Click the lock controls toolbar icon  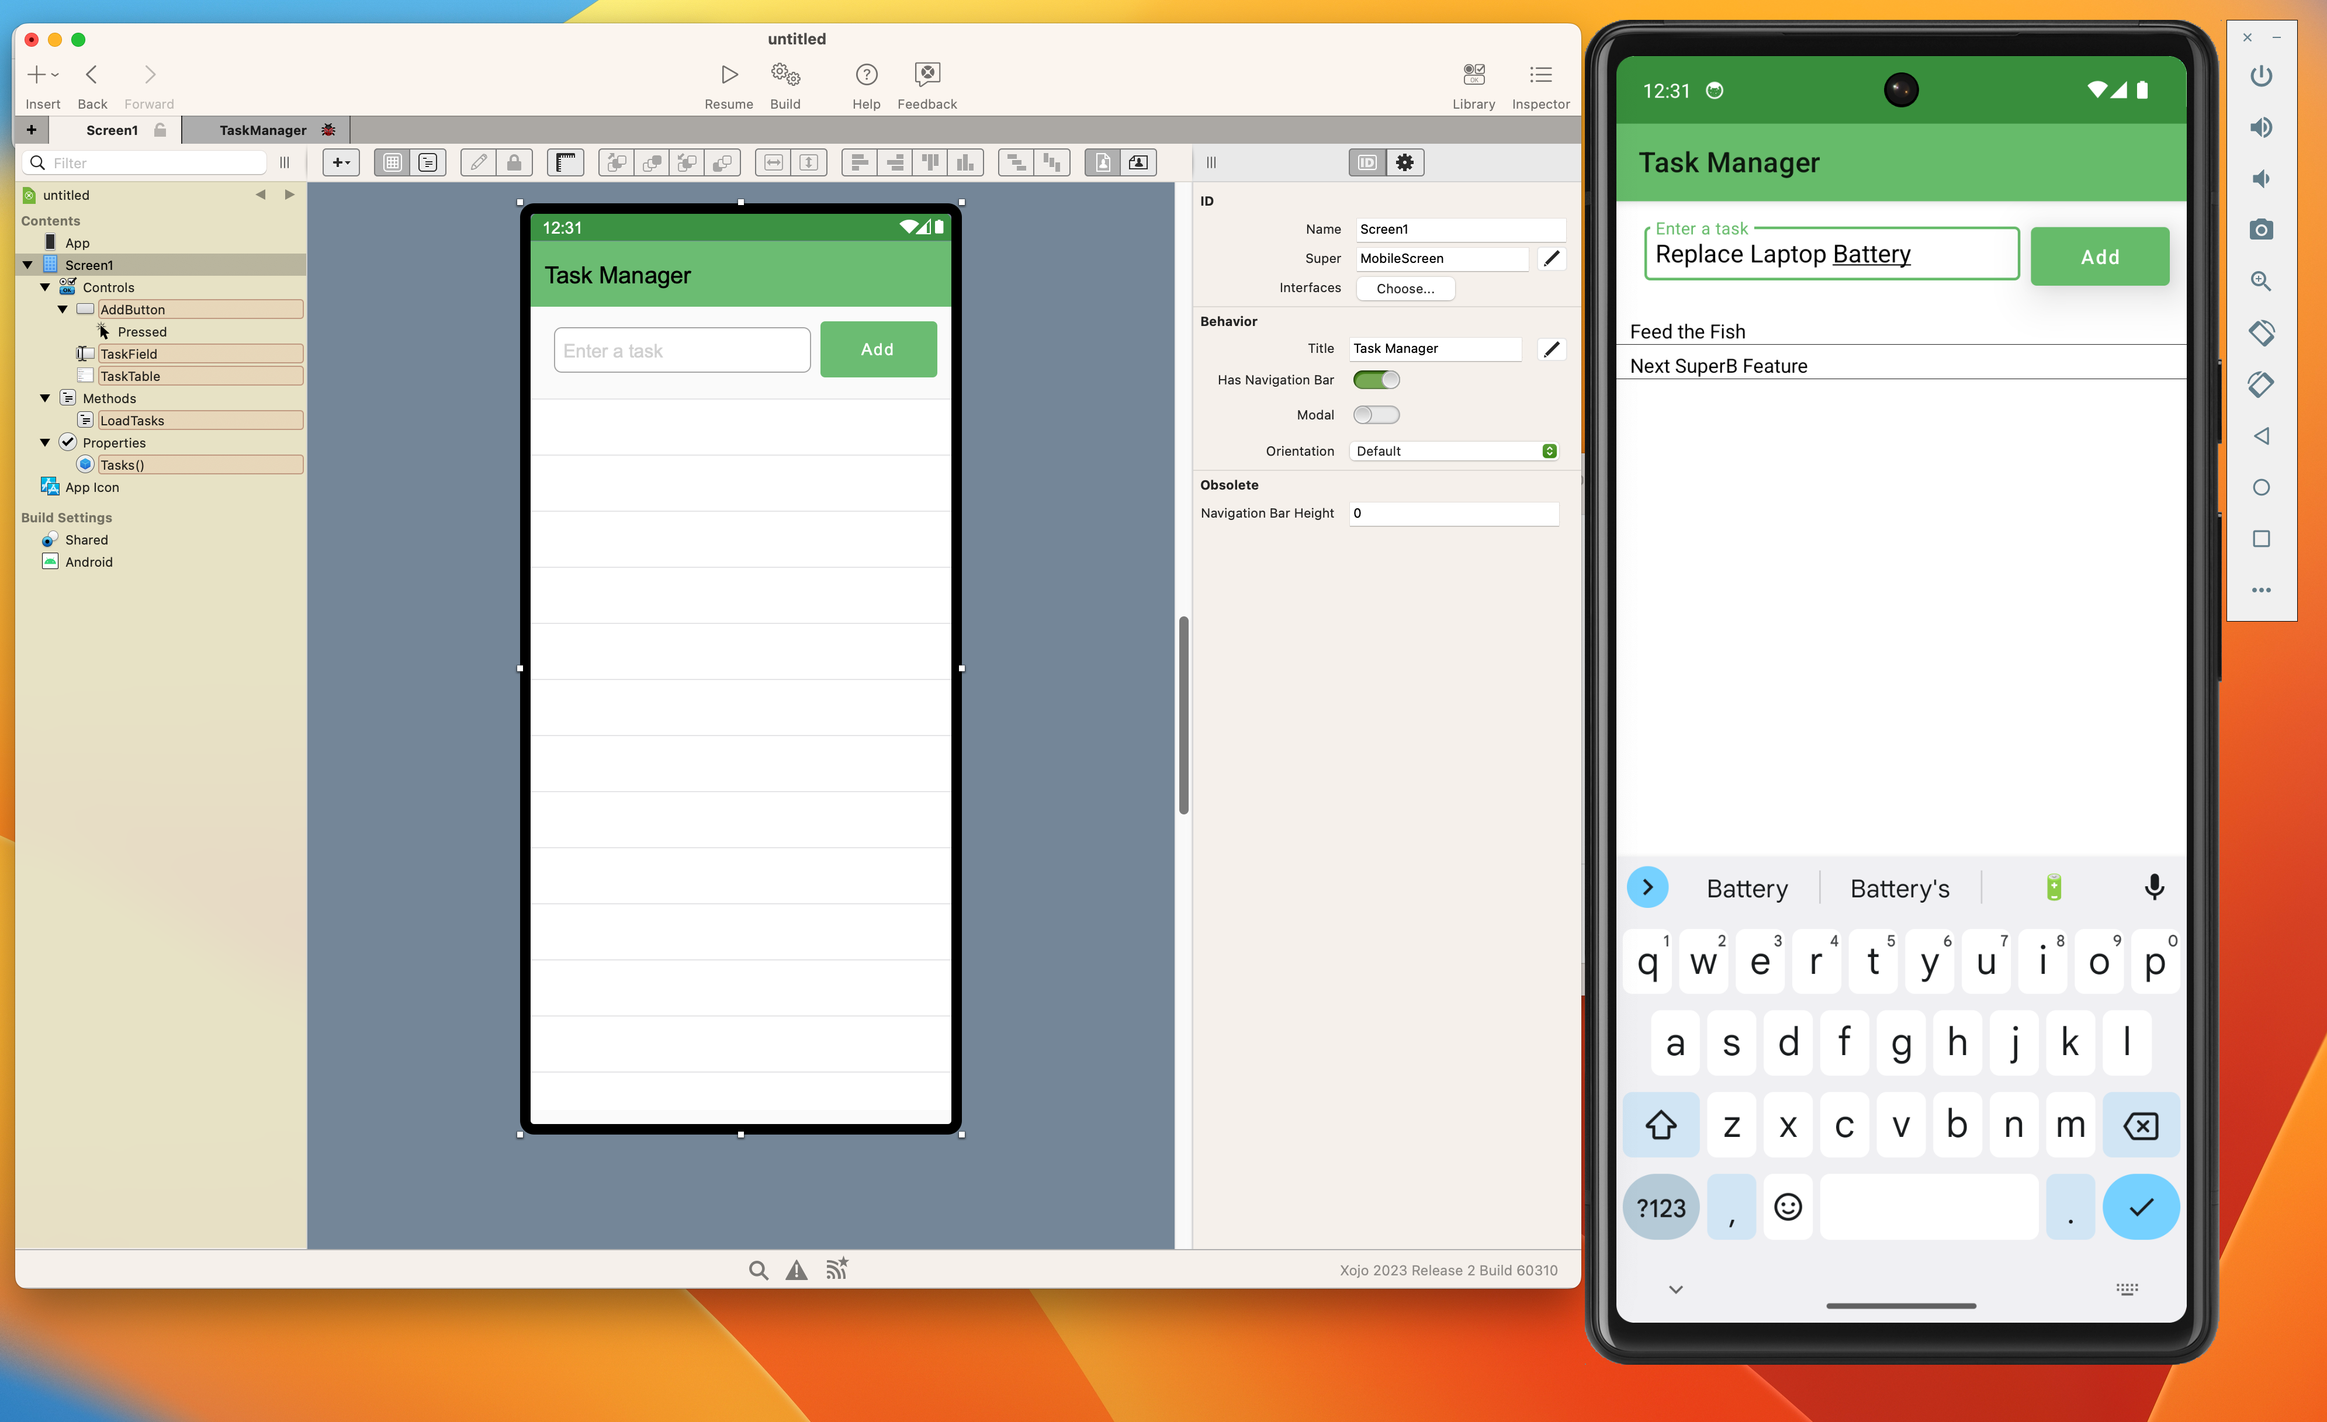coord(514,162)
